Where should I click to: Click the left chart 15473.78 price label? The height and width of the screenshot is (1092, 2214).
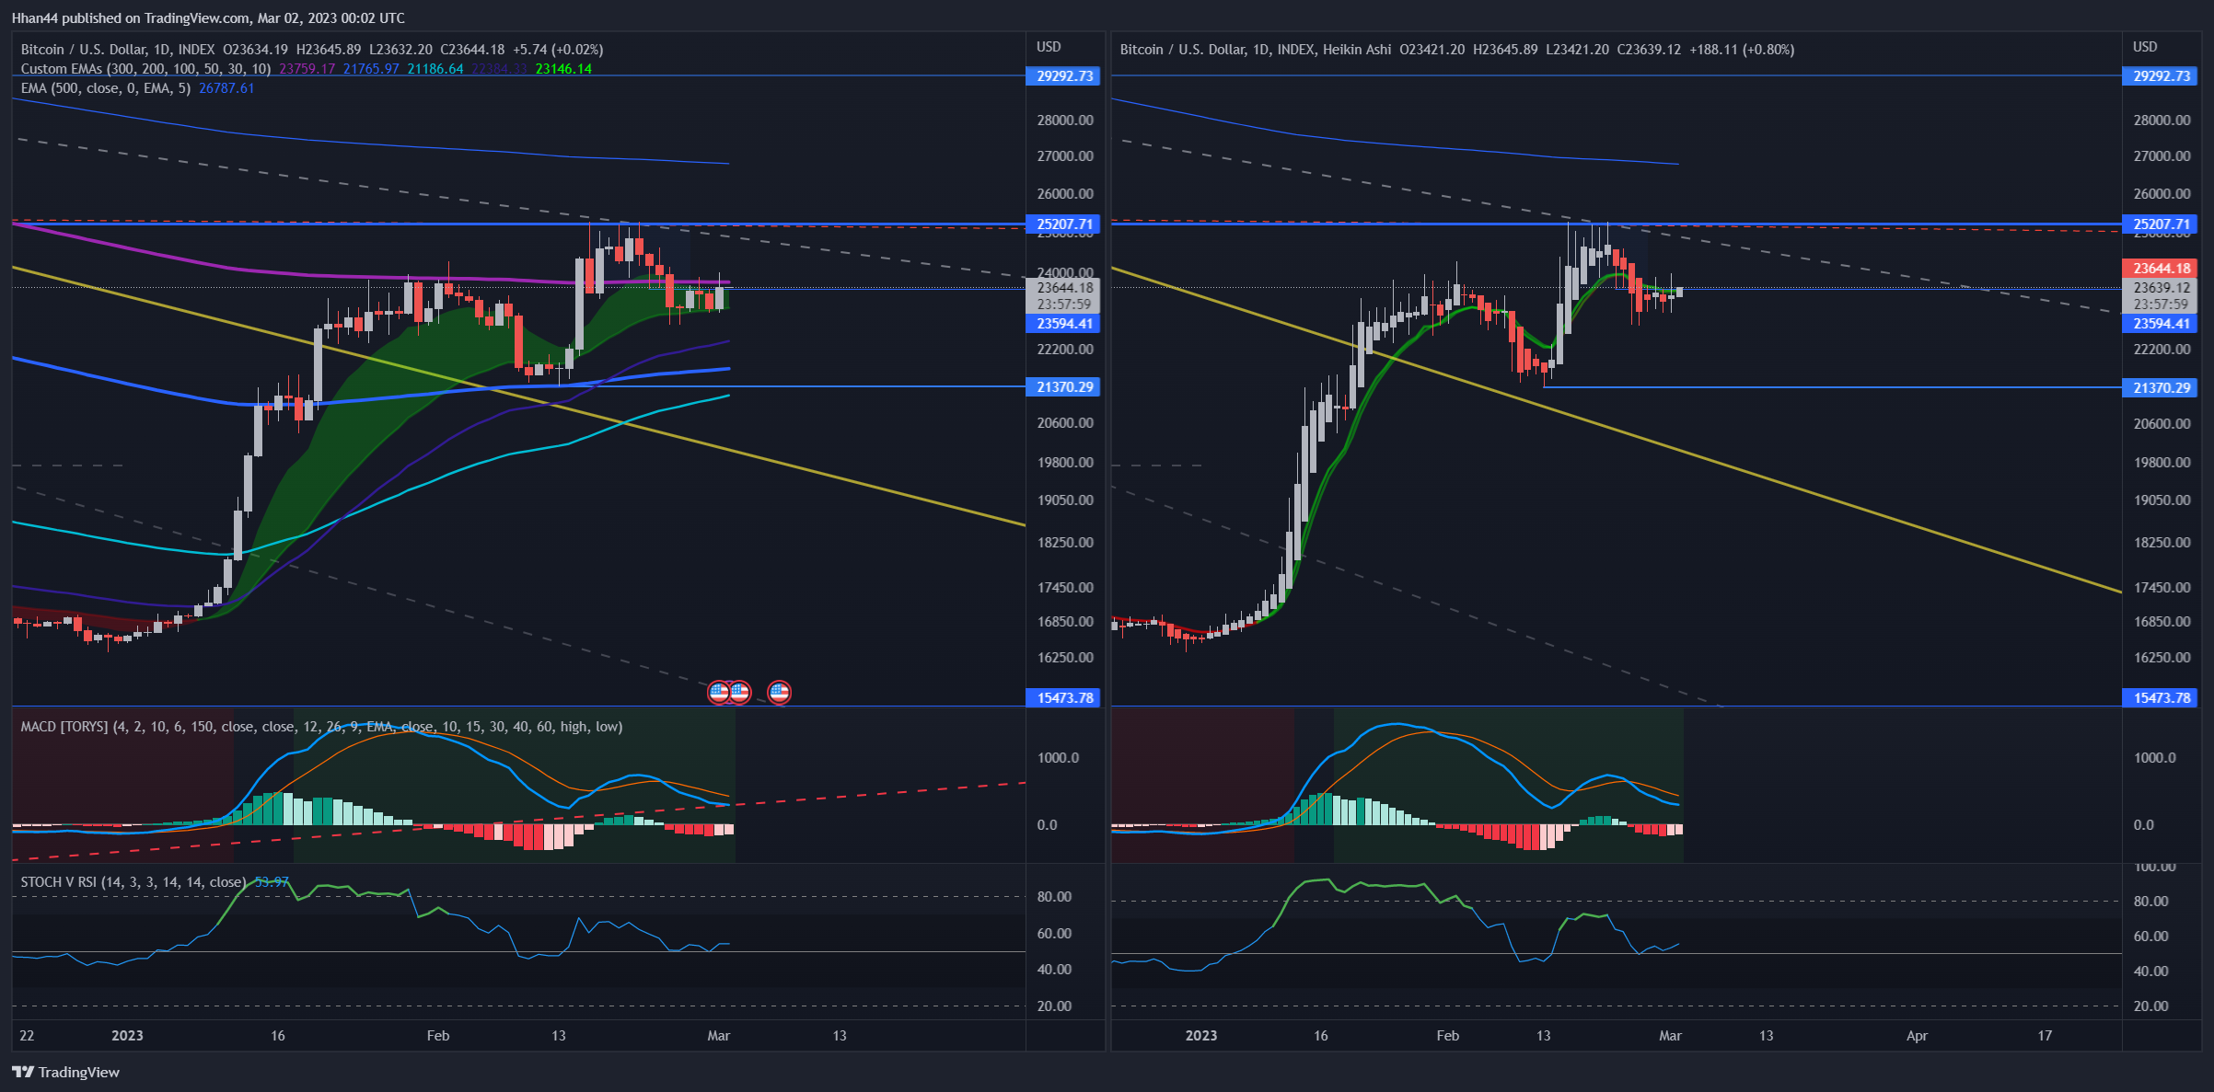1063,698
